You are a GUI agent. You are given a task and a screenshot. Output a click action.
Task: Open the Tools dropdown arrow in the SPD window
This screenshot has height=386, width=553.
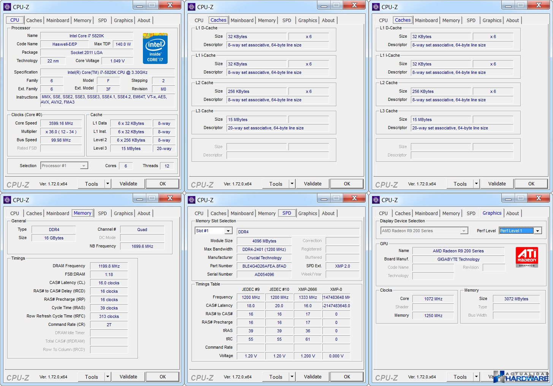pyautogui.click(x=292, y=376)
